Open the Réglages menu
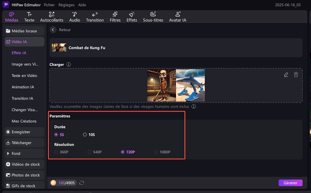The height and width of the screenshot is (193, 311). coord(66,5)
